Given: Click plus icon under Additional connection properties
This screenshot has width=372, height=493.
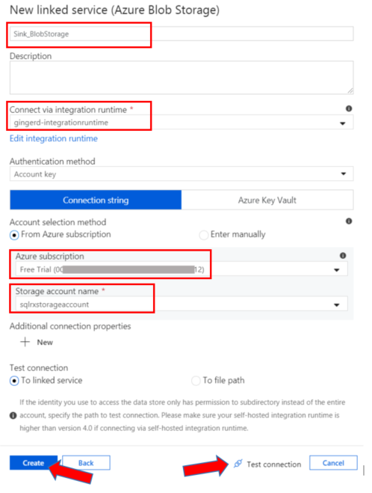Looking at the screenshot, I should pyautogui.click(x=25, y=342).
